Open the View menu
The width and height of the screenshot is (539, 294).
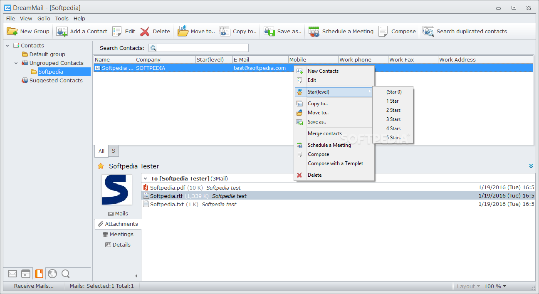[26, 18]
